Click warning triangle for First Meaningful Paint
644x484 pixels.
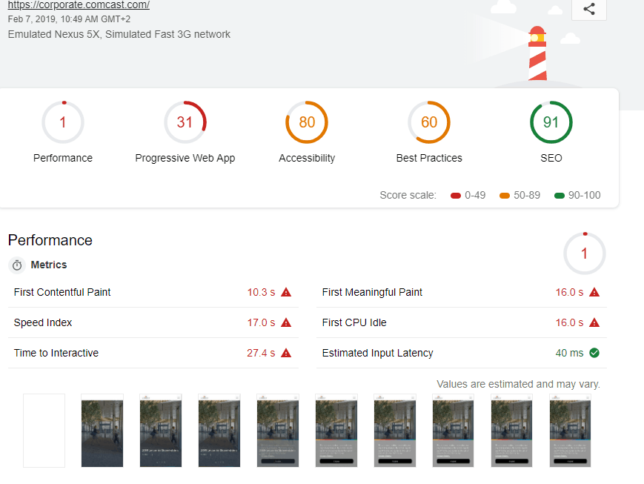594,292
